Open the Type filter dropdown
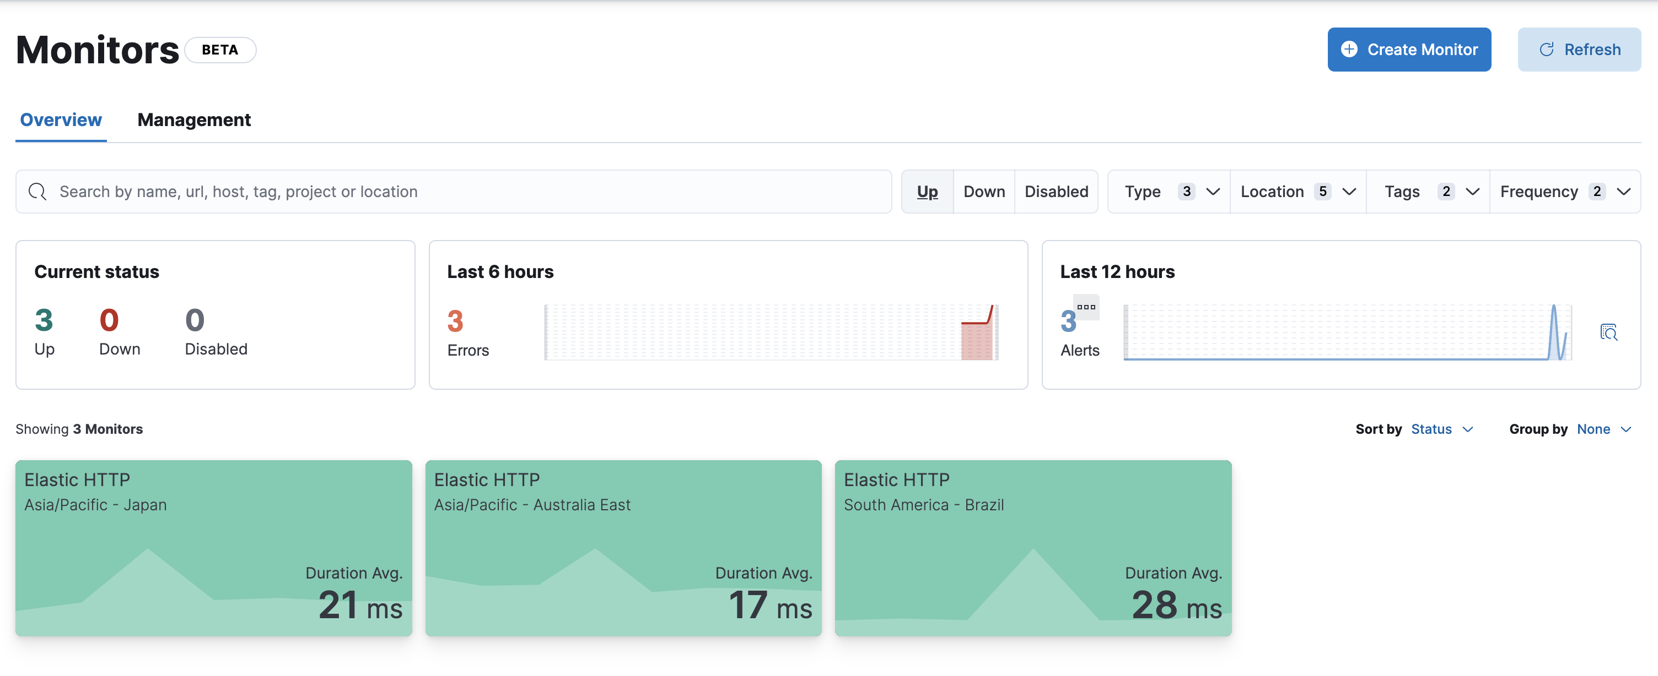Viewport: 1658px width, 676px height. point(1169,191)
